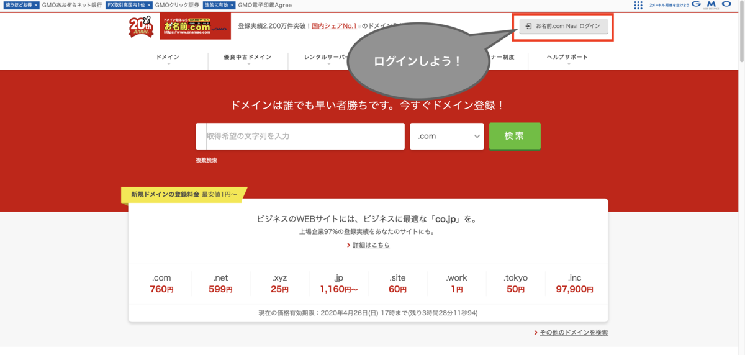Open the 国内シェアNo.1 link
745x355 pixels.
tap(334, 26)
